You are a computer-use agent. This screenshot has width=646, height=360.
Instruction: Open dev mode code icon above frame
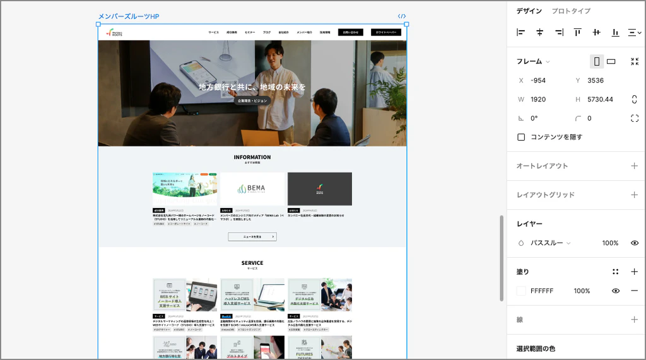[x=402, y=16]
